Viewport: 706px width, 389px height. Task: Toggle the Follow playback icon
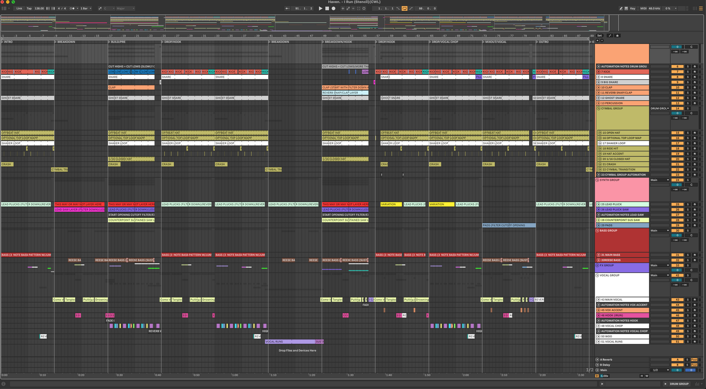[x=287, y=8]
